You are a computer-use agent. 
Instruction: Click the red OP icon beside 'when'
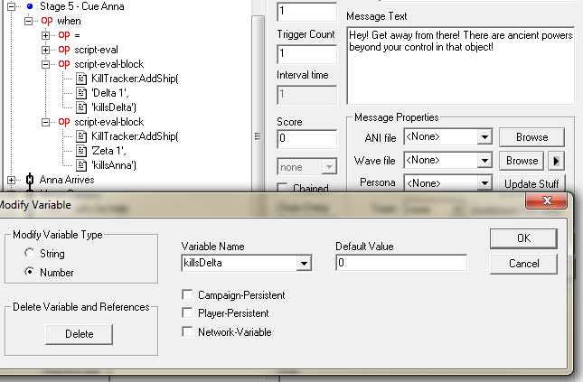click(47, 21)
